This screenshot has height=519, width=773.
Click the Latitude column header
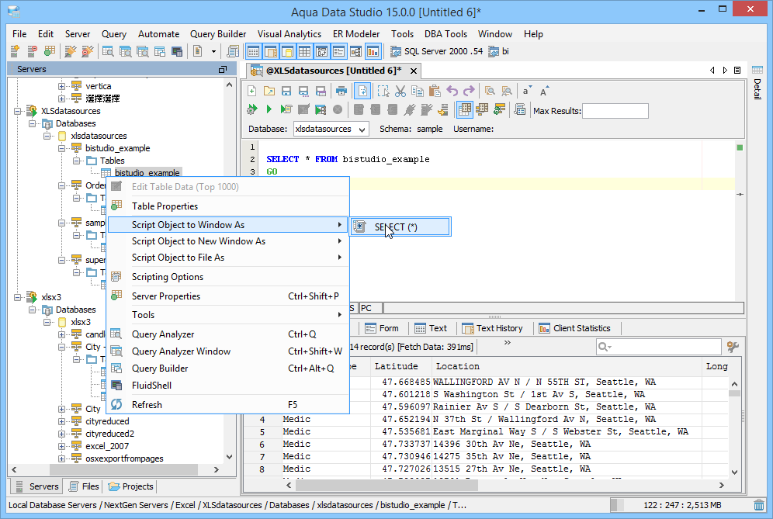[401, 366]
